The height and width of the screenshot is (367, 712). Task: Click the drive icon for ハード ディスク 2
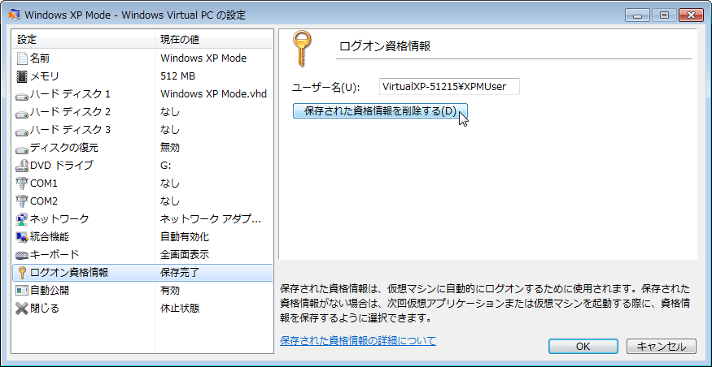(22, 113)
